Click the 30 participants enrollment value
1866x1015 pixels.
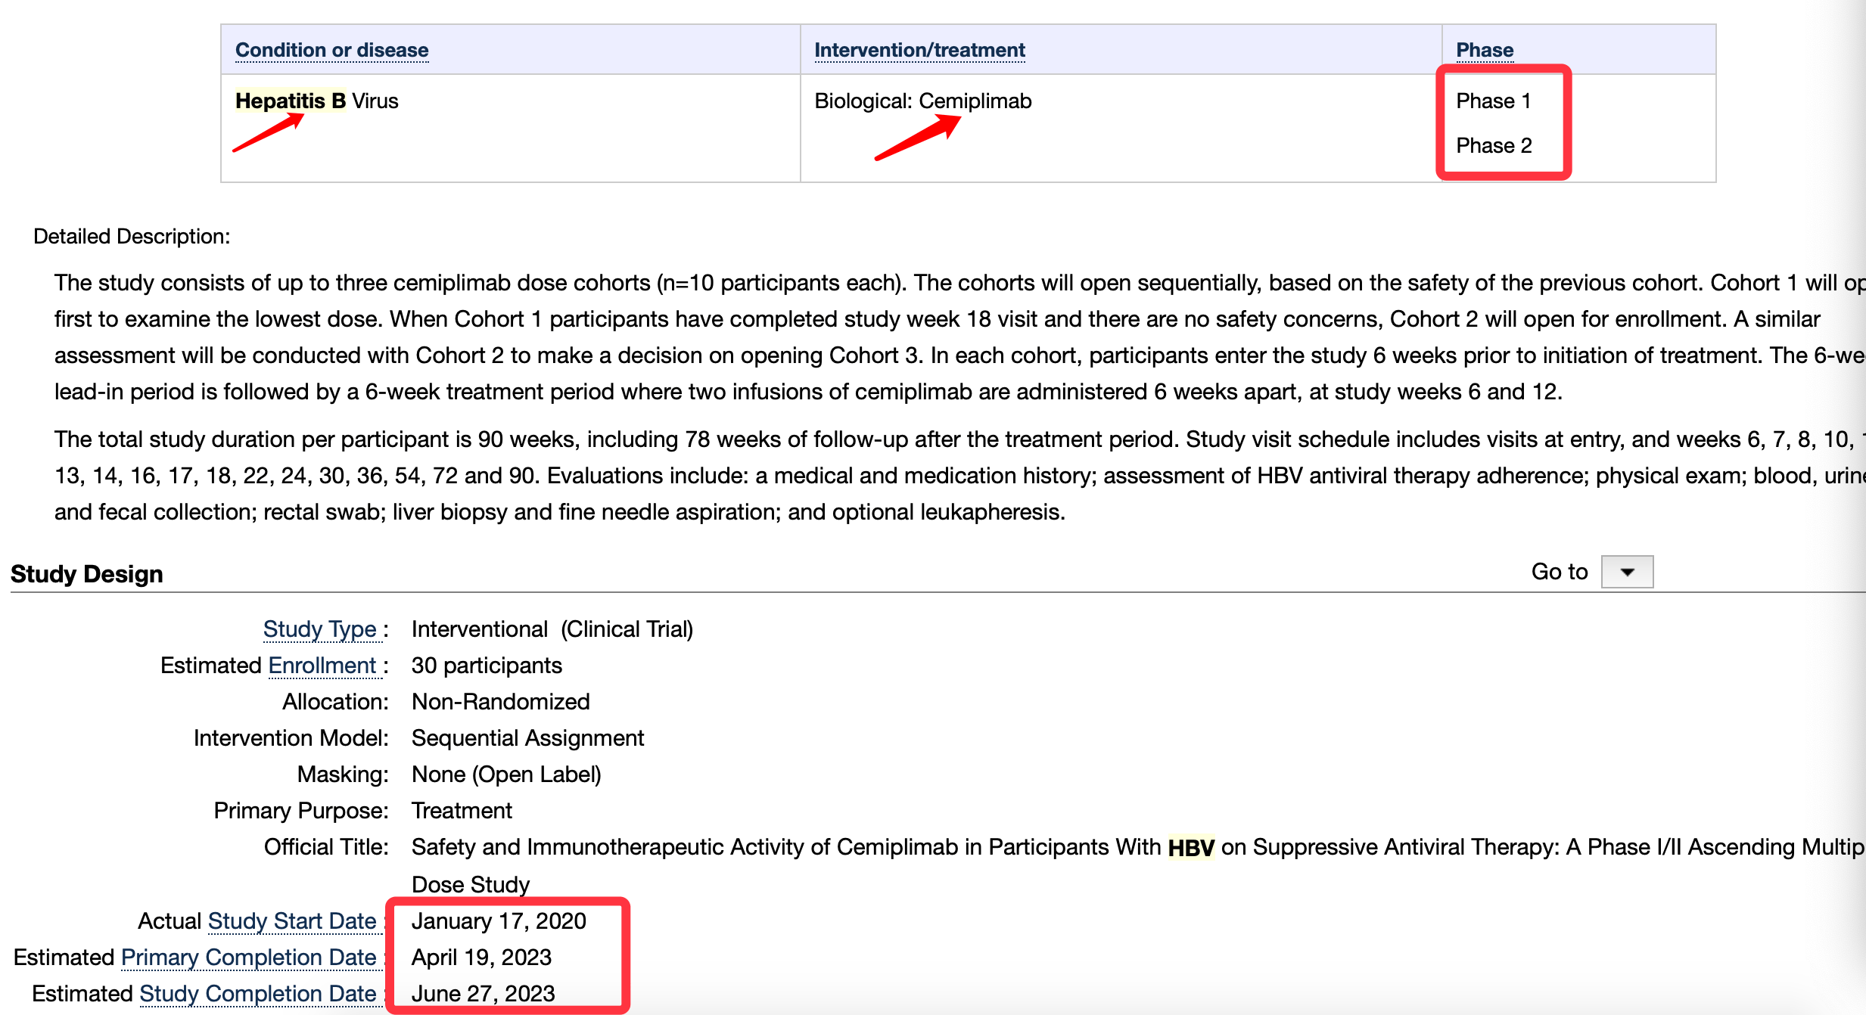coord(487,666)
